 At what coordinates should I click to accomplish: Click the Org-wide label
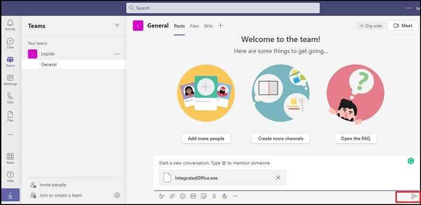pyautogui.click(x=370, y=26)
